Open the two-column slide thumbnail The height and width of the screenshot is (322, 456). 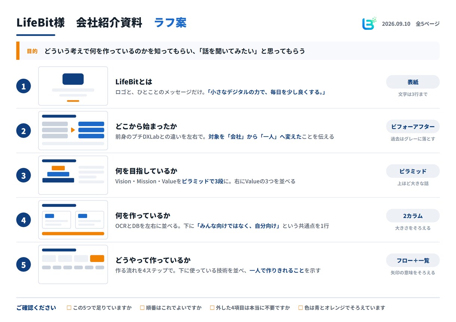pos(73,220)
